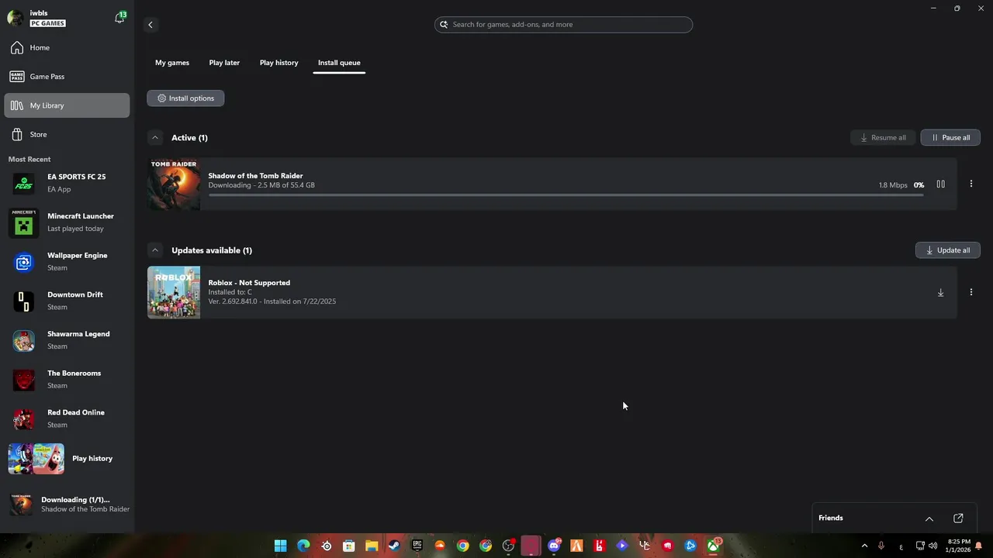Open Red Dead Online from Most Recent
The width and height of the screenshot is (993, 558).
[67, 418]
